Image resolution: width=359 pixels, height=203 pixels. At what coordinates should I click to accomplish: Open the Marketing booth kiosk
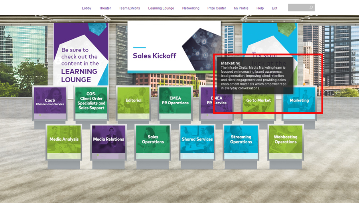(299, 101)
